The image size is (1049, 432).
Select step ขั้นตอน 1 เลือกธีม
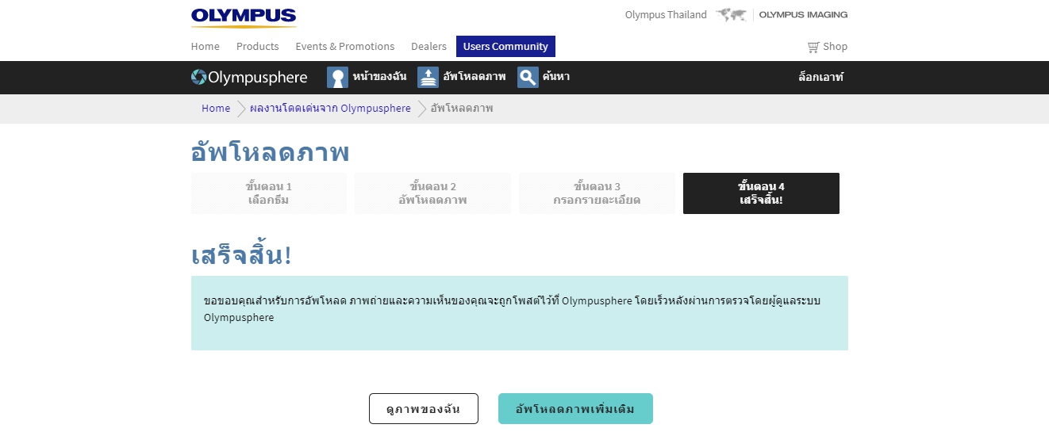pos(269,193)
